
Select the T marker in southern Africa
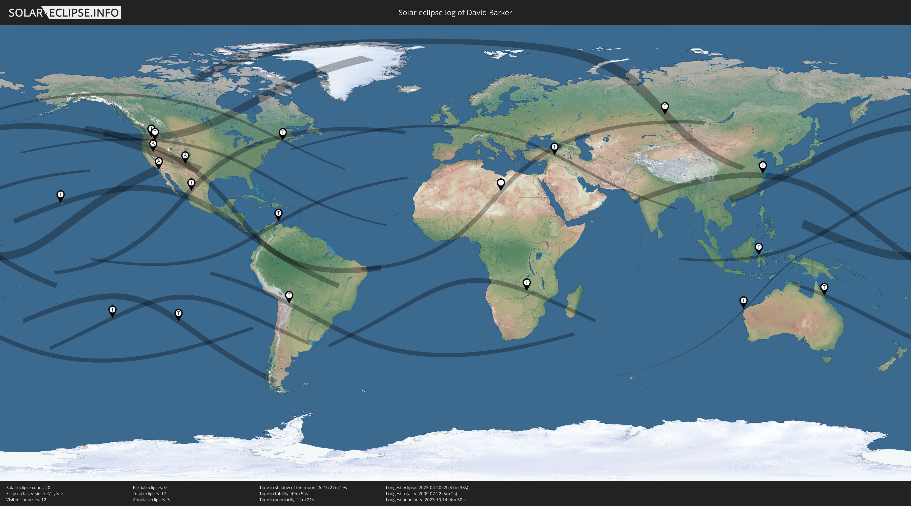tap(527, 283)
